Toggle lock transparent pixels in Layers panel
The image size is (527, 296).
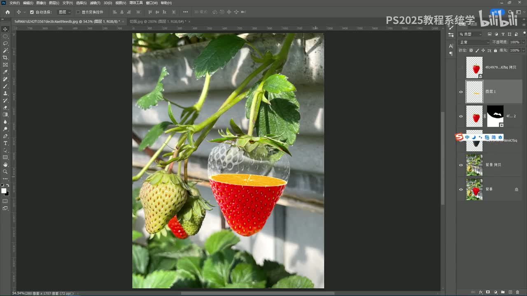pos(471,50)
